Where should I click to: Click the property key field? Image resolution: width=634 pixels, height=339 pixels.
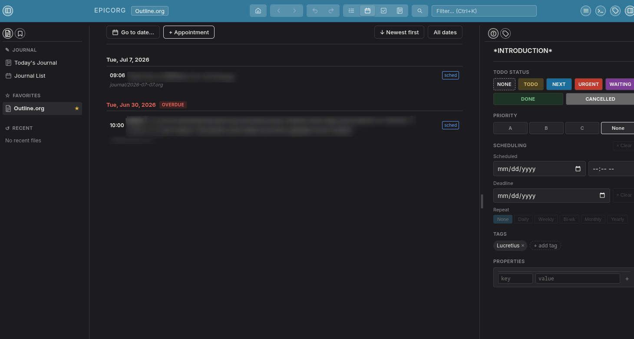coord(515,279)
